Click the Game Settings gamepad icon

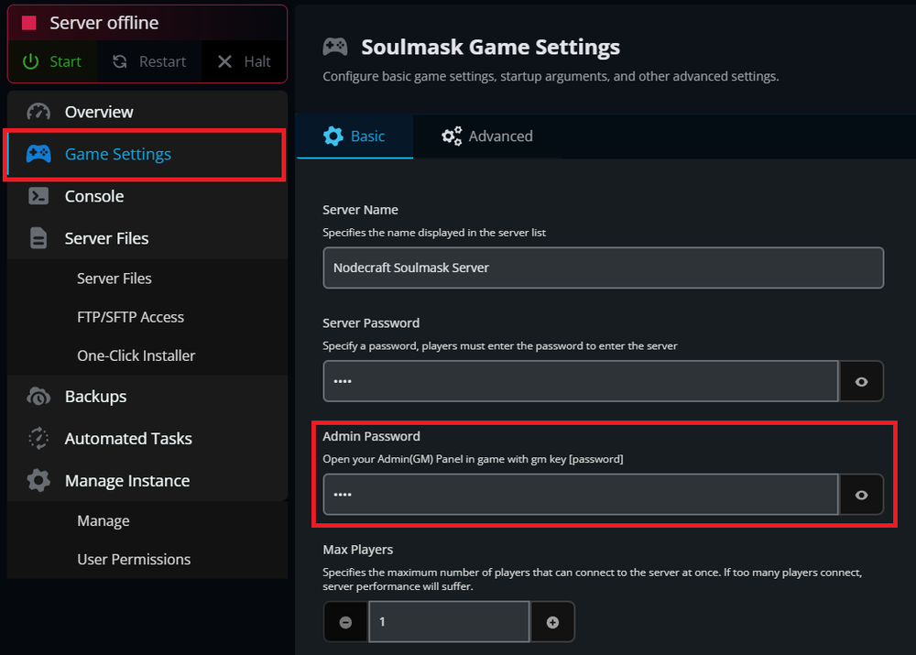coord(38,154)
